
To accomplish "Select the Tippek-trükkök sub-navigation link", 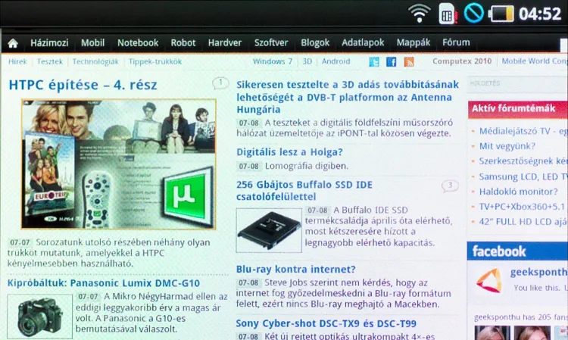I will coord(155,61).
